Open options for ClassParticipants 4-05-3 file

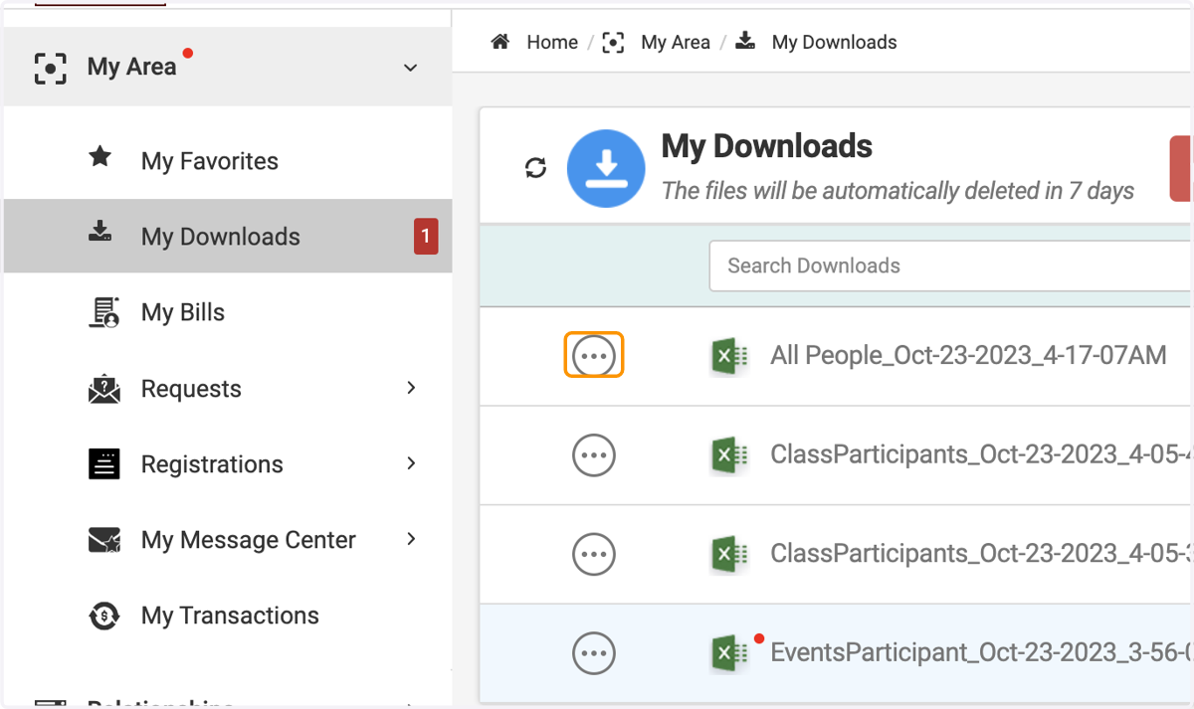(x=594, y=553)
